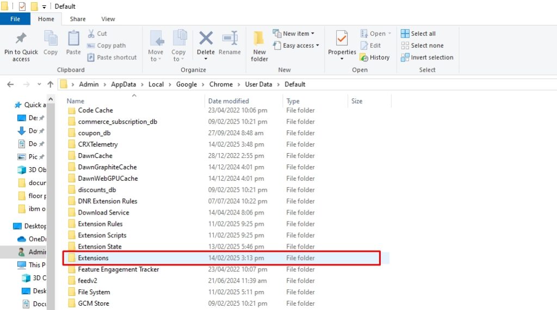Click Paste shortcut command
The height and width of the screenshot is (310, 557).
pyautogui.click(x=112, y=57)
